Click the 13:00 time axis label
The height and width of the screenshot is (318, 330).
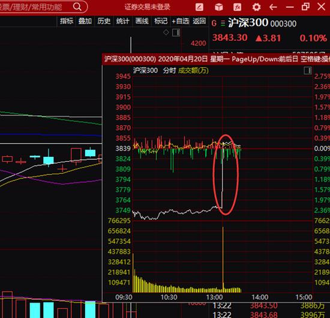[x=214, y=298]
